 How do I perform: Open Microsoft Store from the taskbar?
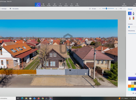(30, 98)
